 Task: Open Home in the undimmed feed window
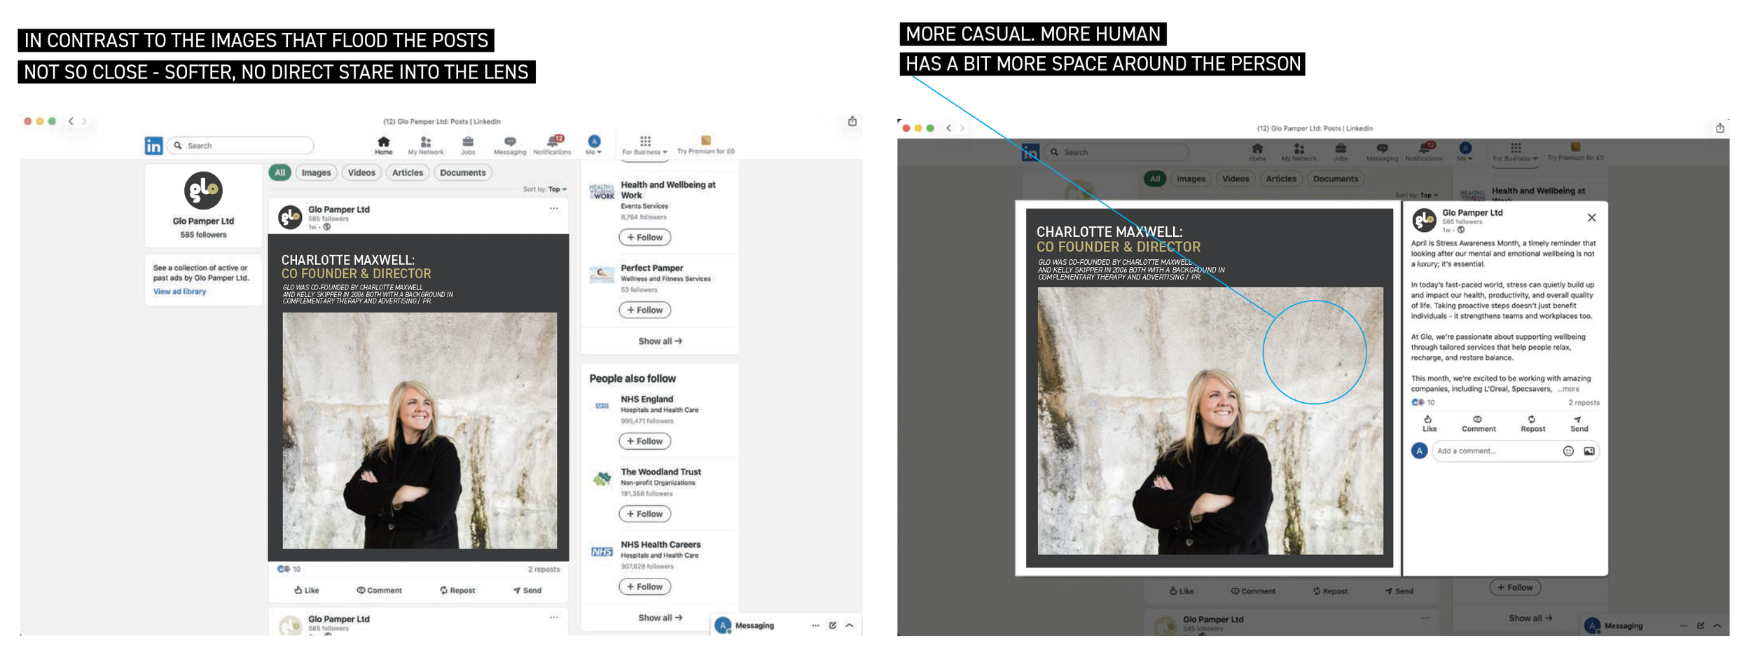383,145
